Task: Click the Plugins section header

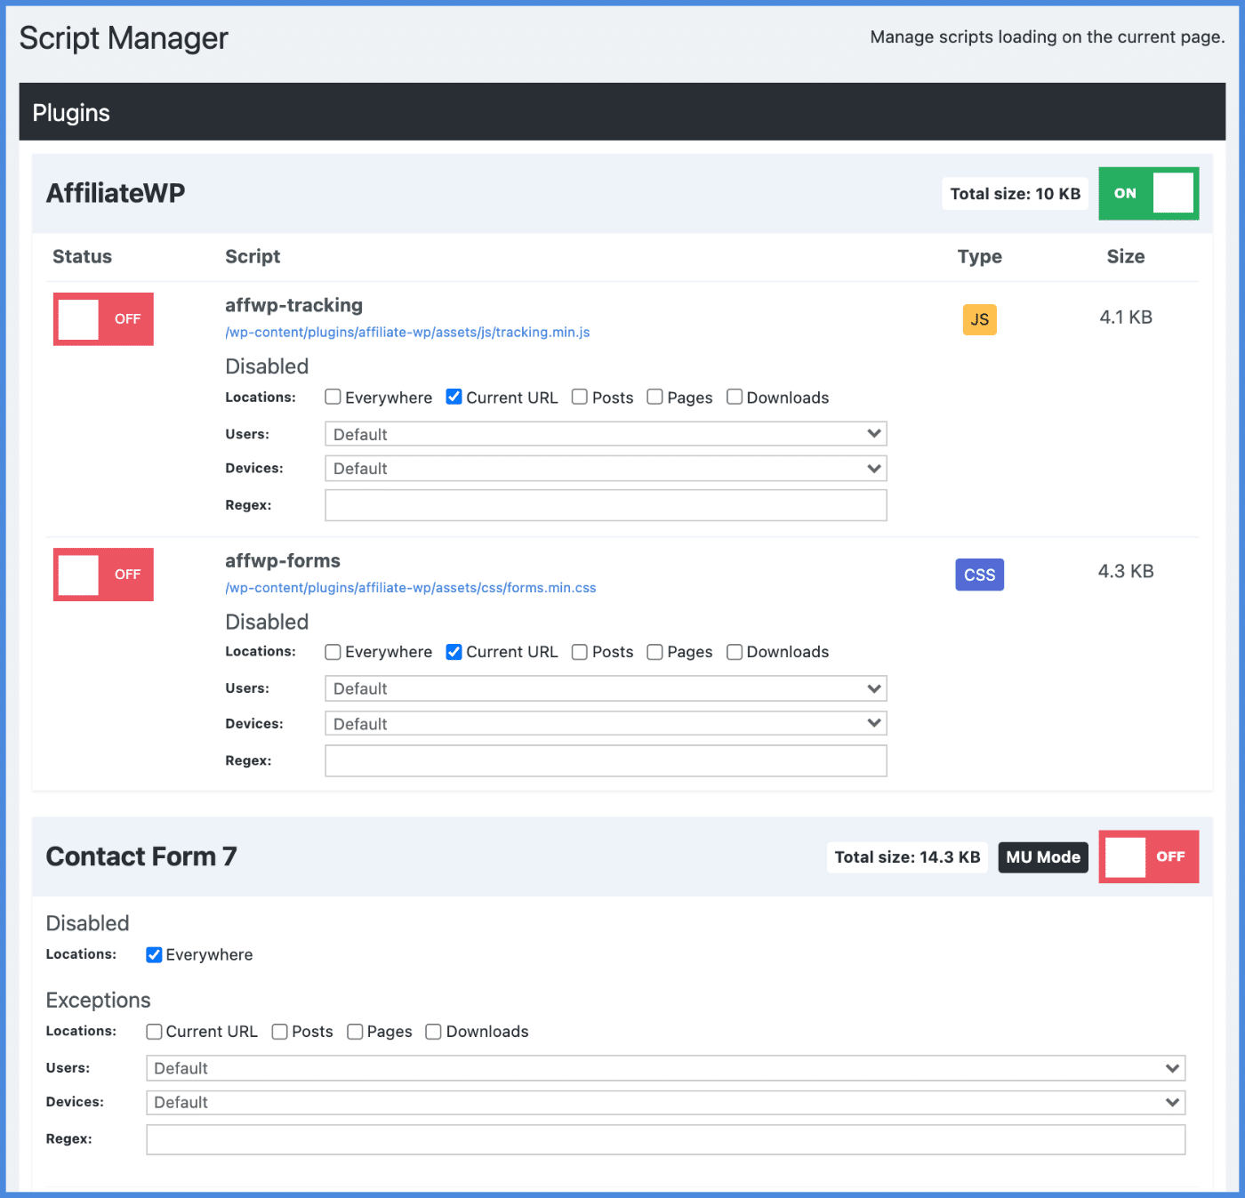Action: (x=71, y=113)
